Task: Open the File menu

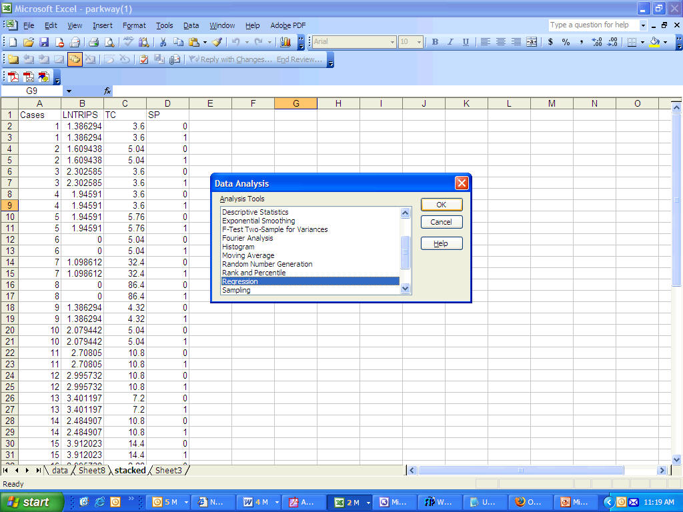Action: pos(29,25)
